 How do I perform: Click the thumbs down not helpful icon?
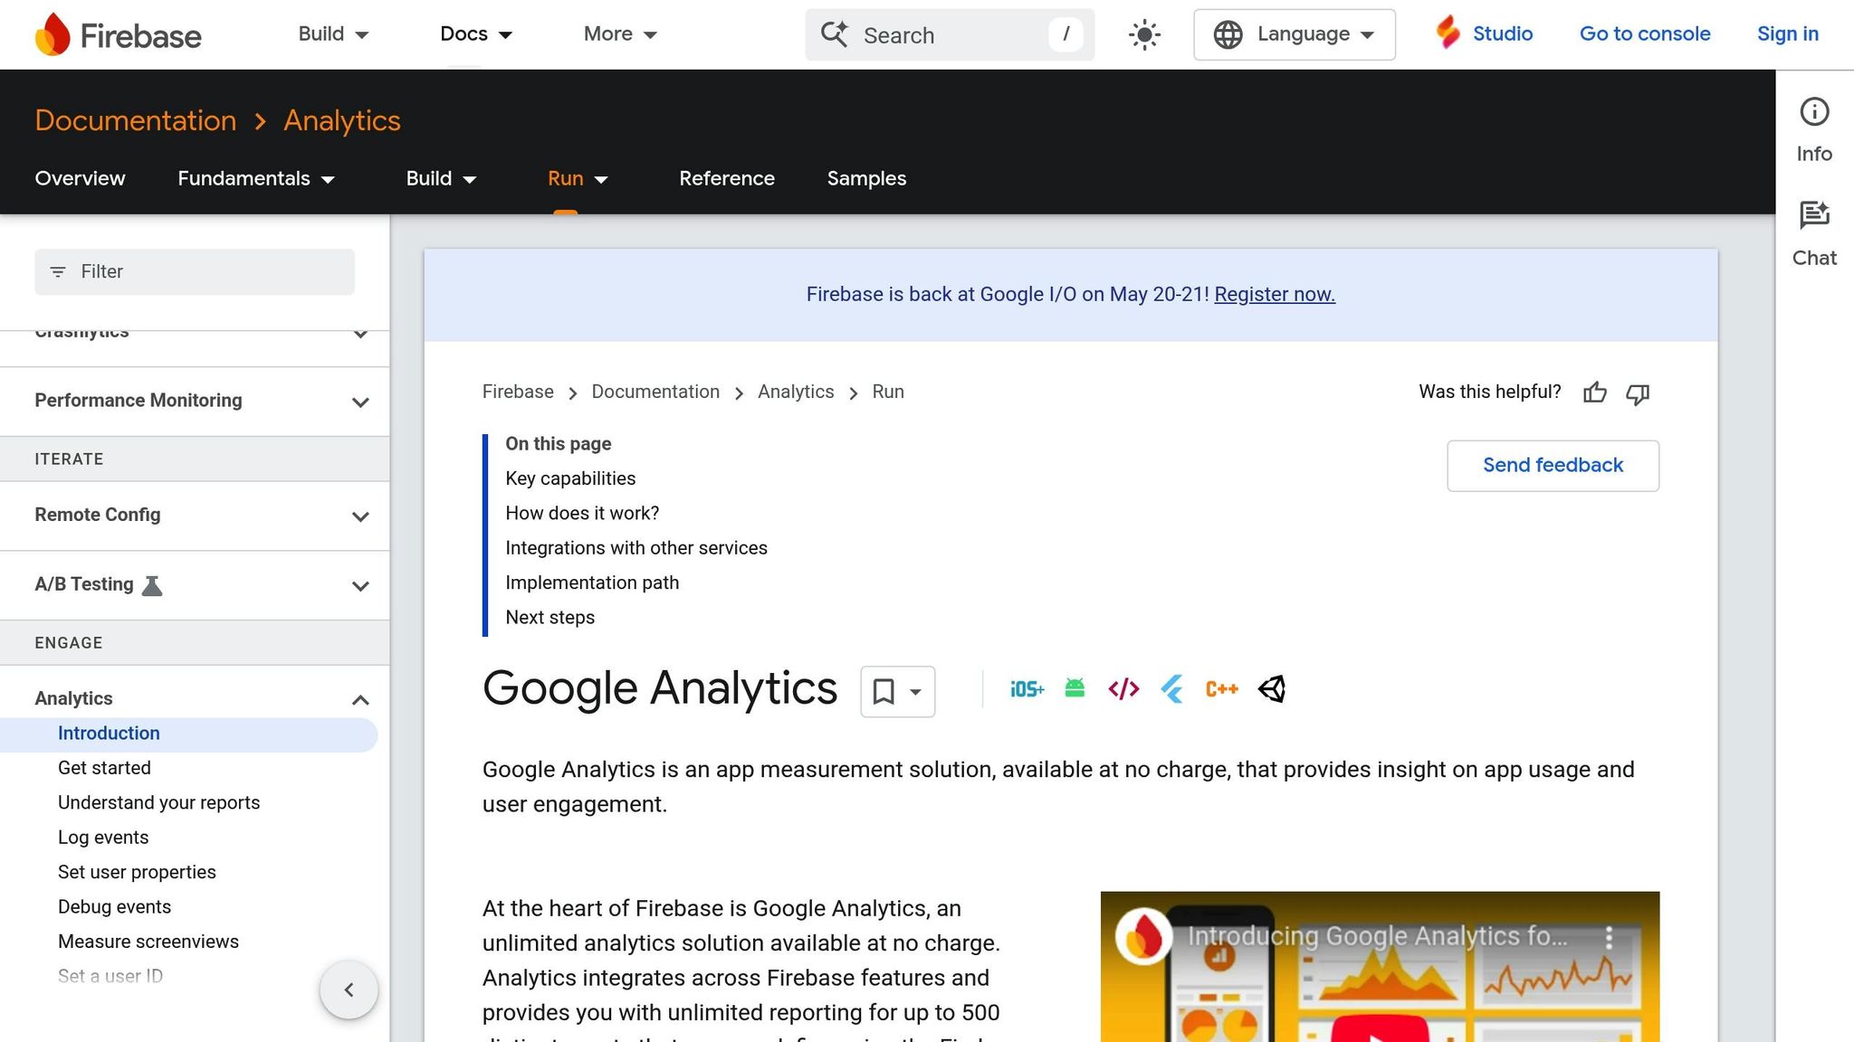(x=1638, y=393)
